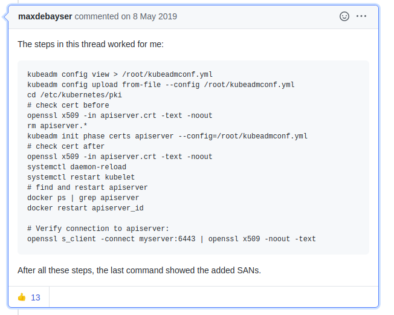
Task: Click the "# check cert before" comment line
Action: pyautogui.click(x=68, y=105)
